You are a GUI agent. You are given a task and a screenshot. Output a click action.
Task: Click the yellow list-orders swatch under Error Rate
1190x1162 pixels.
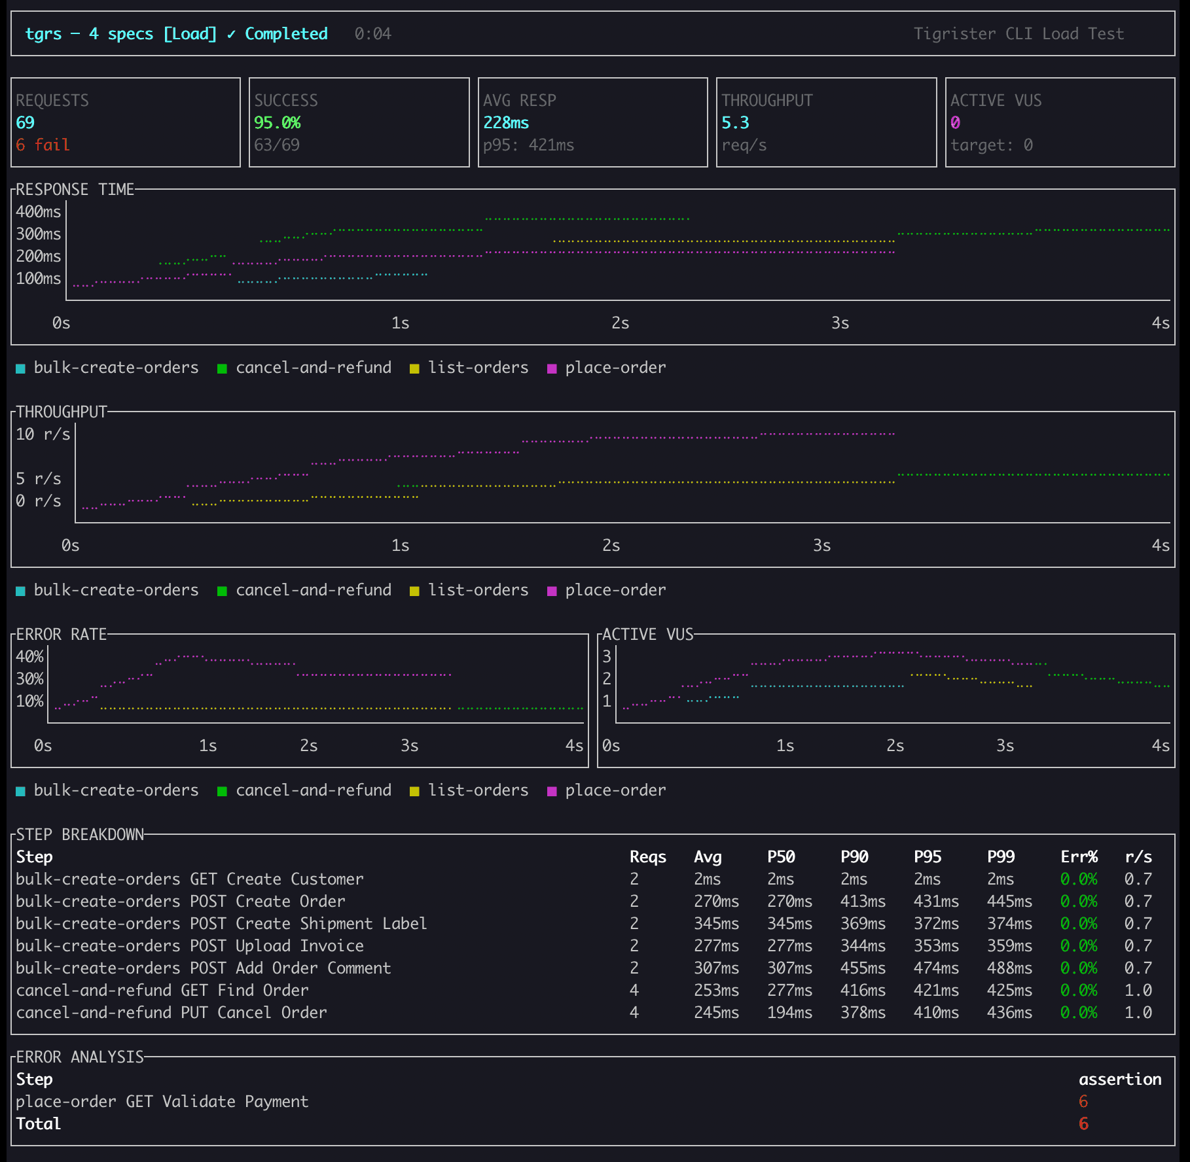(x=414, y=791)
